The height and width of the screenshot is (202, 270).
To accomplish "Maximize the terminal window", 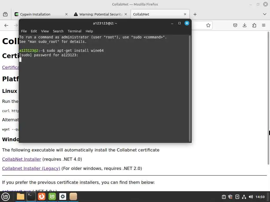I will point(179,23).
